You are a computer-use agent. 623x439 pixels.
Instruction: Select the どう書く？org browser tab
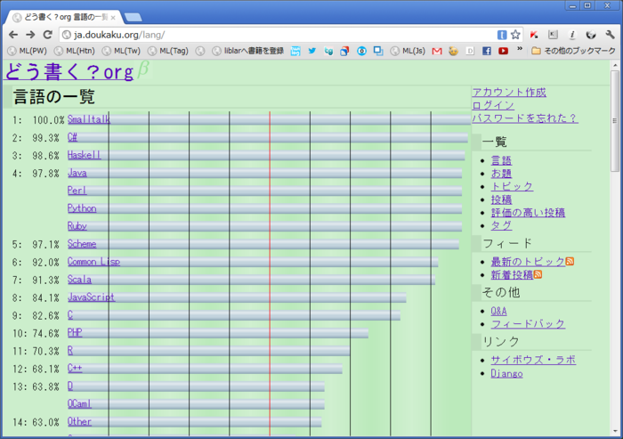[63, 17]
